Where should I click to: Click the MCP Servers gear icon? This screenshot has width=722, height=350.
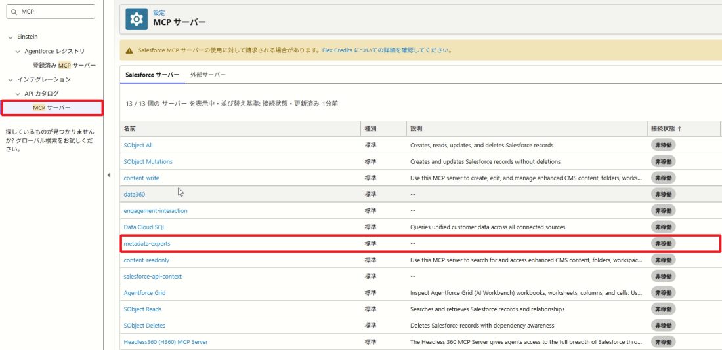tap(137, 19)
